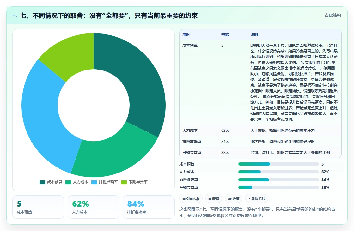Image resolution: width=354 pixels, height=231 pixels.
Task: Click the 迟到、漏打卡 description text
Action: point(290,152)
